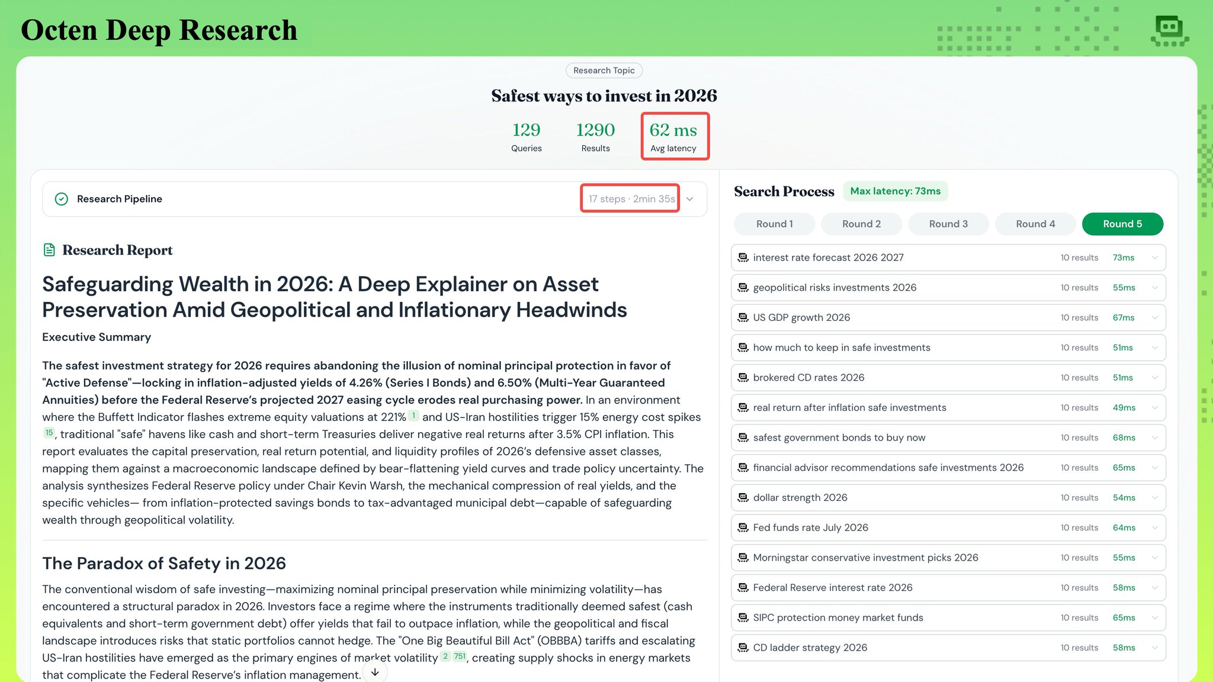The image size is (1213, 682).
Task: Click the Research Pipeline checkmark icon
Action: 62,199
